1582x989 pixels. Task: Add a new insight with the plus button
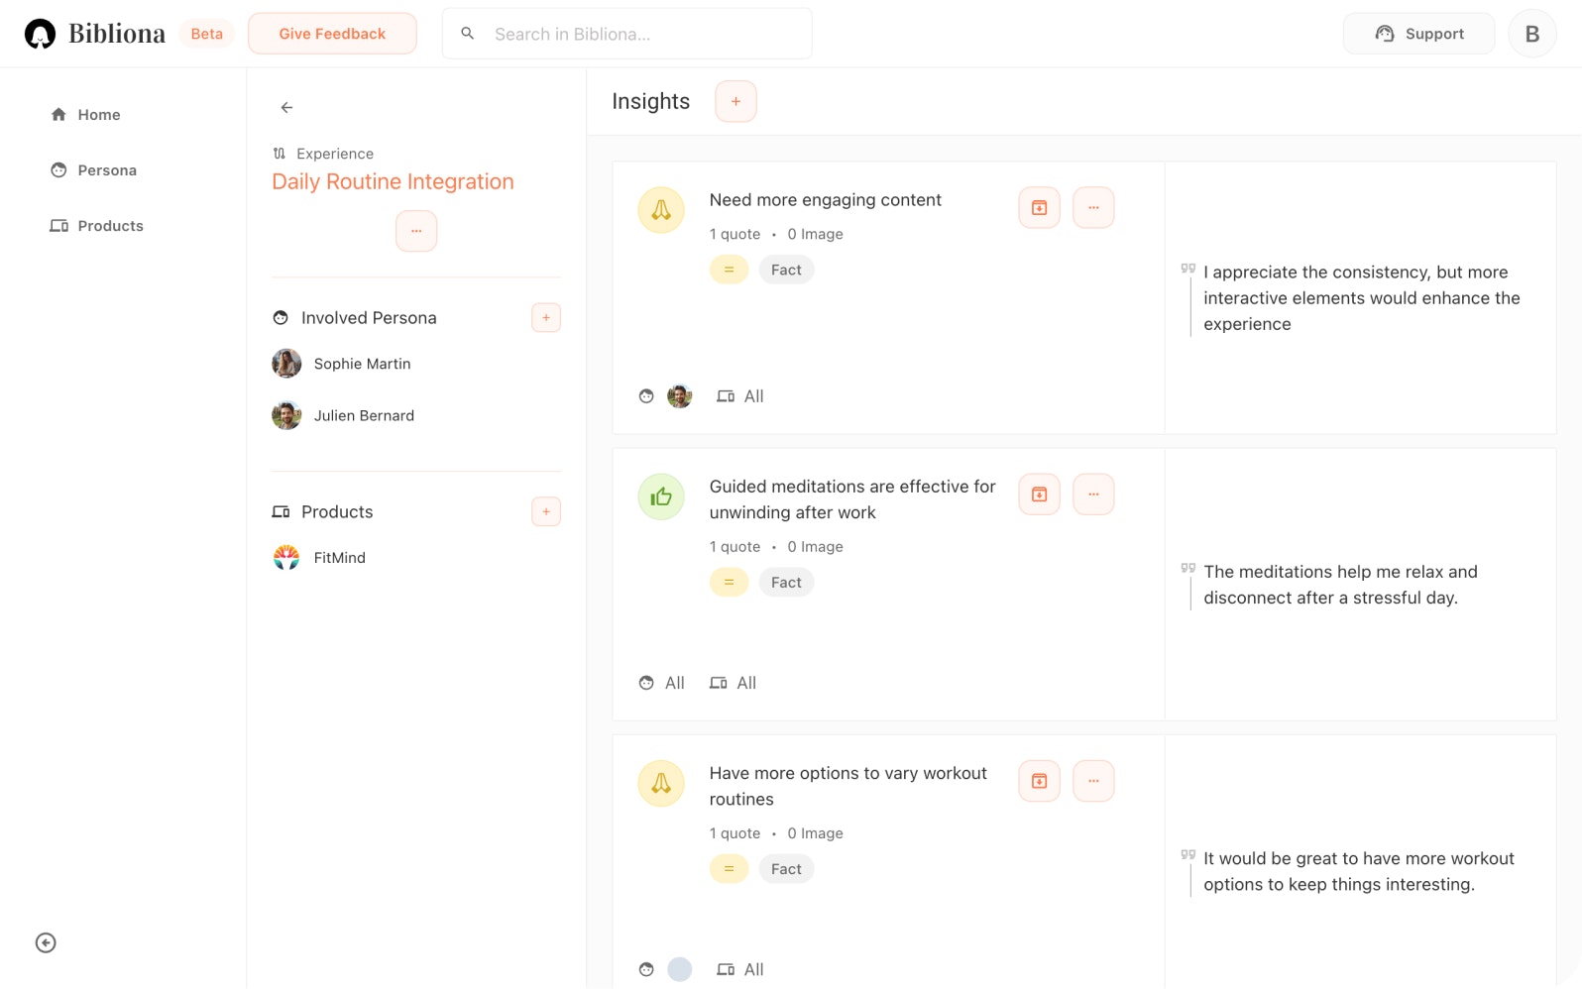tap(735, 101)
